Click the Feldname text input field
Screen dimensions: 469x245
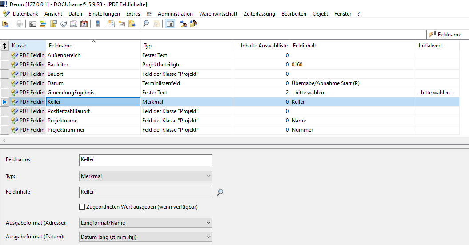(146, 160)
